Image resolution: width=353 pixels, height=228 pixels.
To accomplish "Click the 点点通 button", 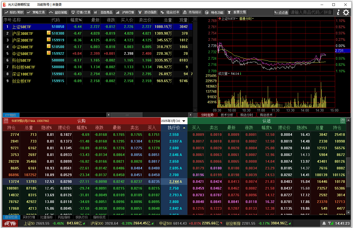I will click(x=281, y=12).
